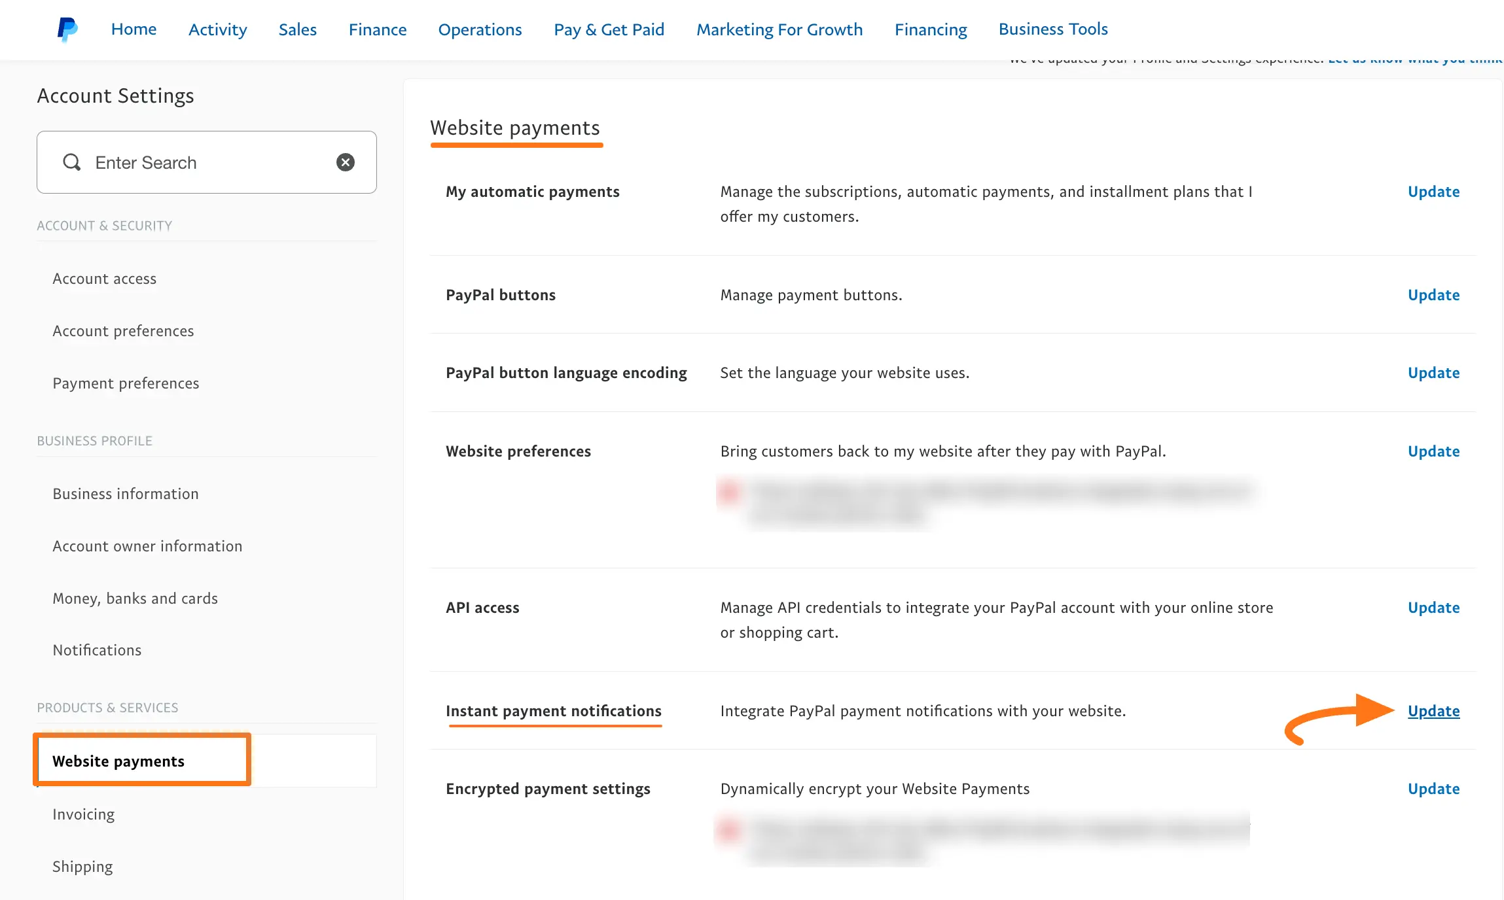Screen dimensions: 1504x900
Task: Open the Finance section
Action: [x=377, y=29]
